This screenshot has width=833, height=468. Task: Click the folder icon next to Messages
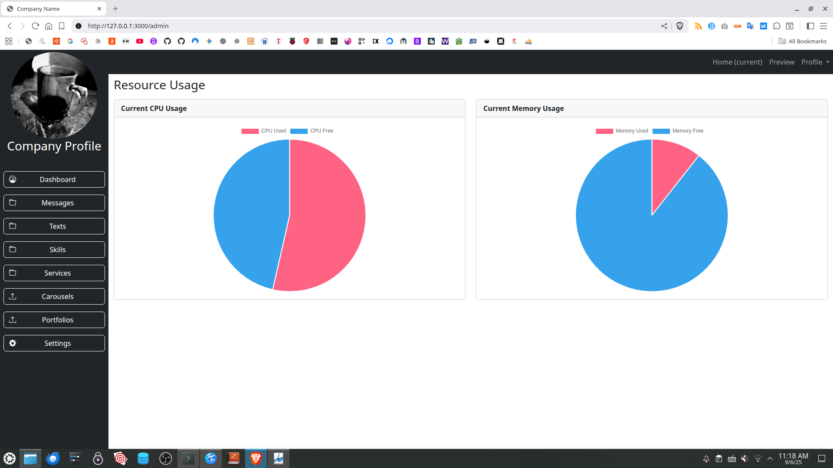click(13, 203)
